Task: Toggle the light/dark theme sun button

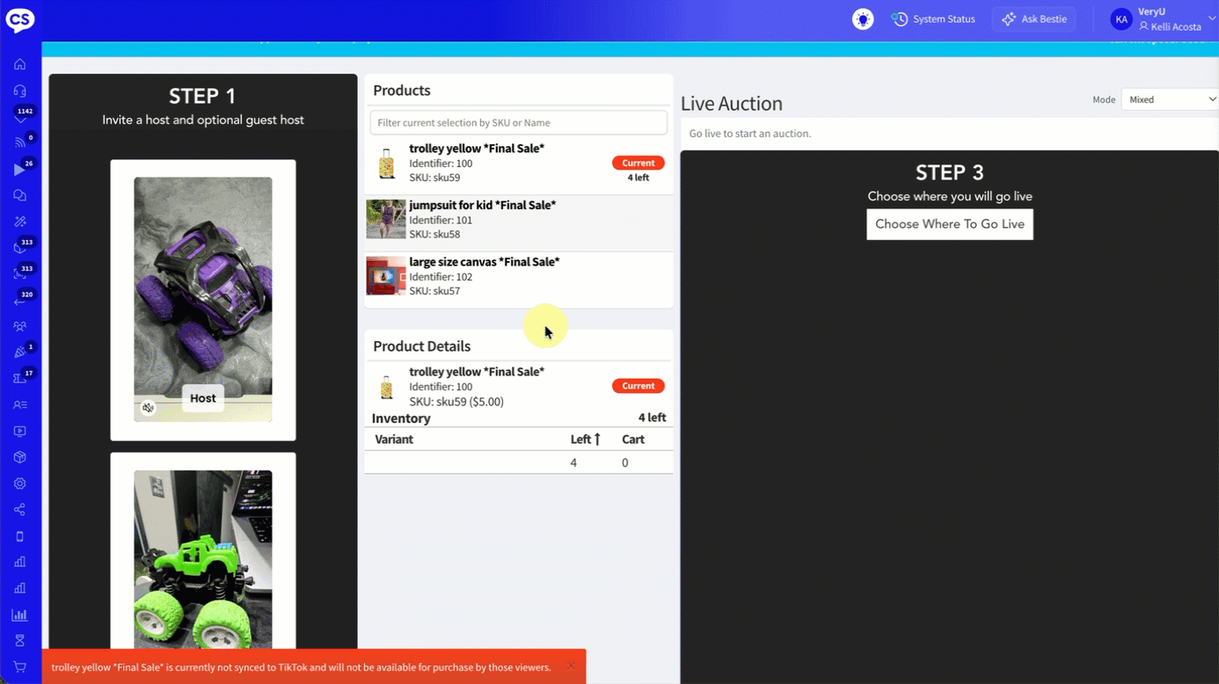Action: (x=863, y=19)
